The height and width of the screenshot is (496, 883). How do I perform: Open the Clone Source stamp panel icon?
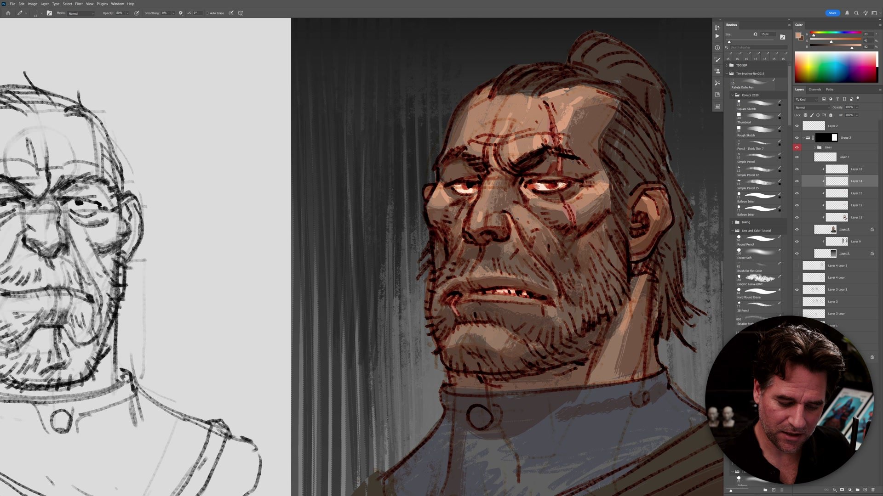coord(717,71)
